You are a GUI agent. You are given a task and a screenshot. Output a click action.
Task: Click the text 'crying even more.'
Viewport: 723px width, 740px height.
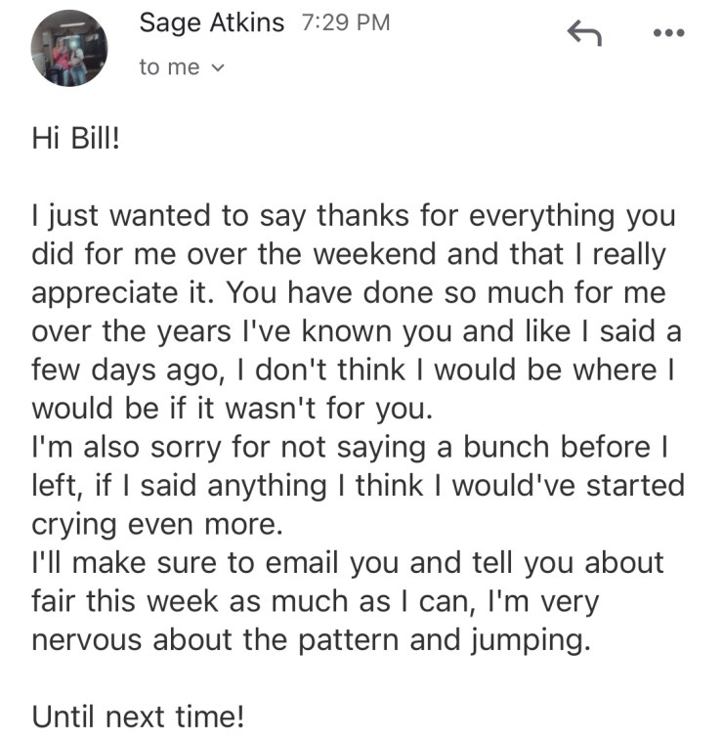click(156, 524)
